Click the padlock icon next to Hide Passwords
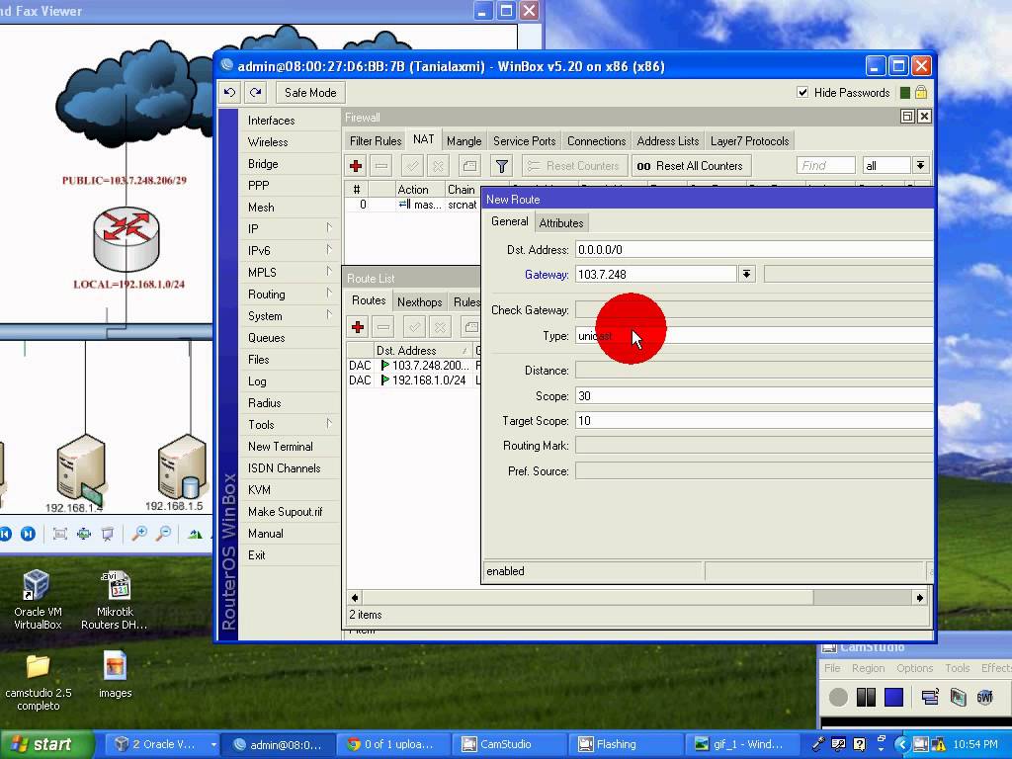Image resolution: width=1012 pixels, height=759 pixels. tap(921, 92)
